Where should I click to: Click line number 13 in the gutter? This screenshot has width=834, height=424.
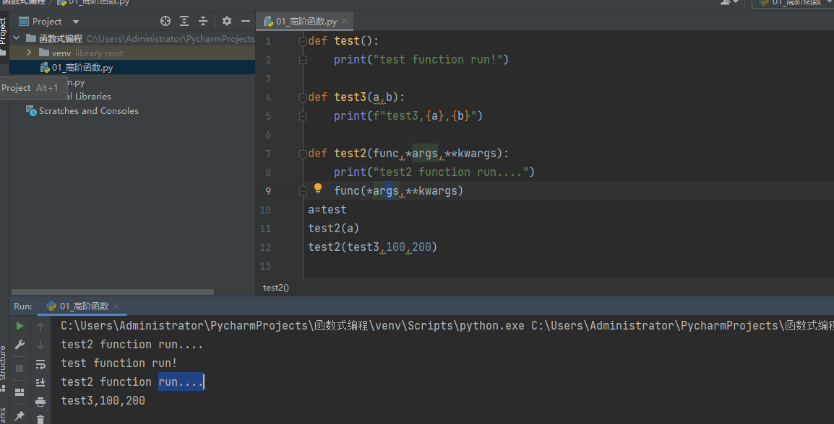point(266,266)
